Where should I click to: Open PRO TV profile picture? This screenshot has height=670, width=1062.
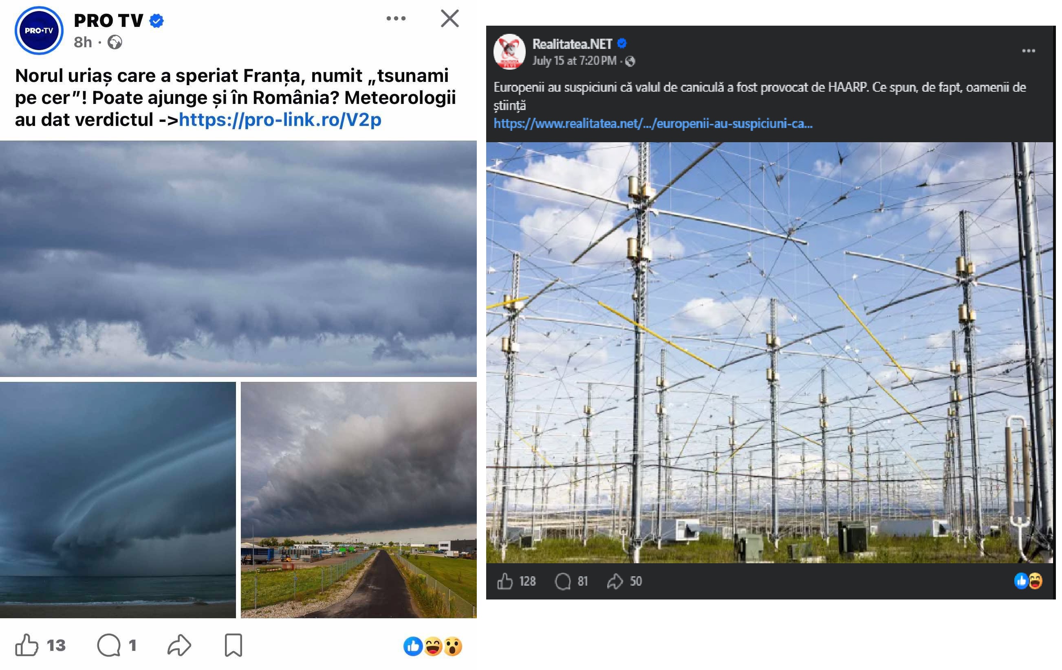coord(39,31)
